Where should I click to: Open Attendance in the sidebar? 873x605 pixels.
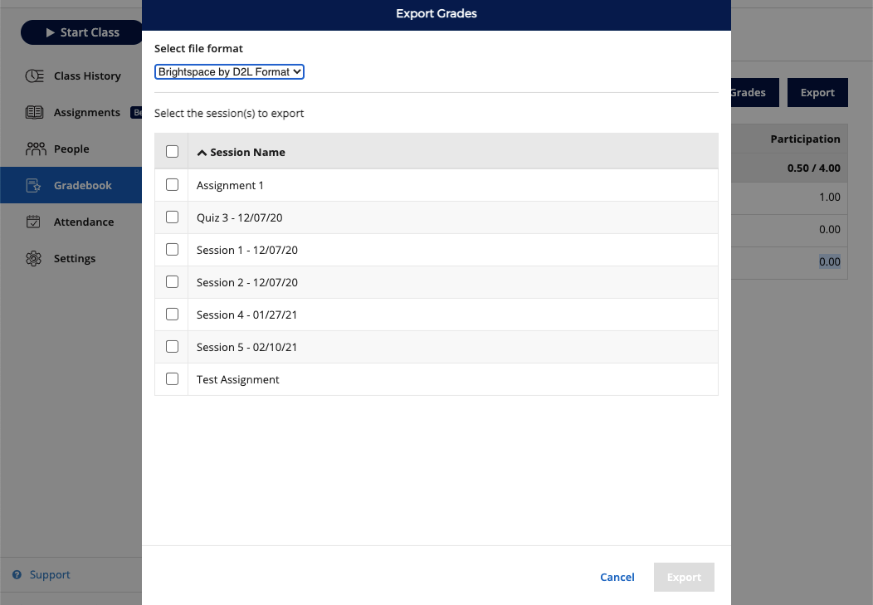click(71, 222)
